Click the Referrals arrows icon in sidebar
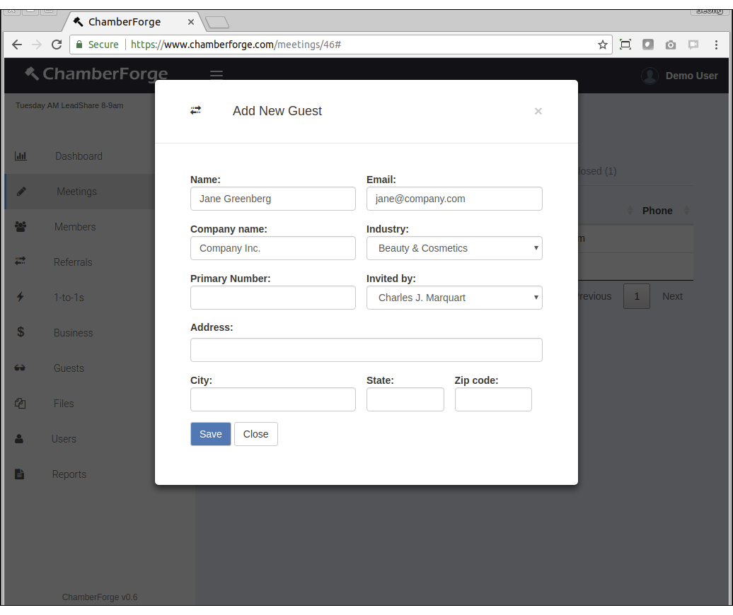The width and height of the screenshot is (733, 615). pos(21,262)
